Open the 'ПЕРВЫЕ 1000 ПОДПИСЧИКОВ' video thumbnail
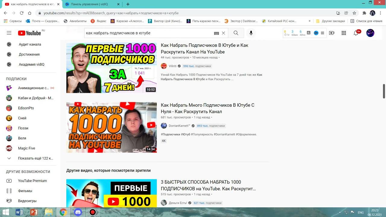The image size is (386, 217). click(x=111, y=68)
